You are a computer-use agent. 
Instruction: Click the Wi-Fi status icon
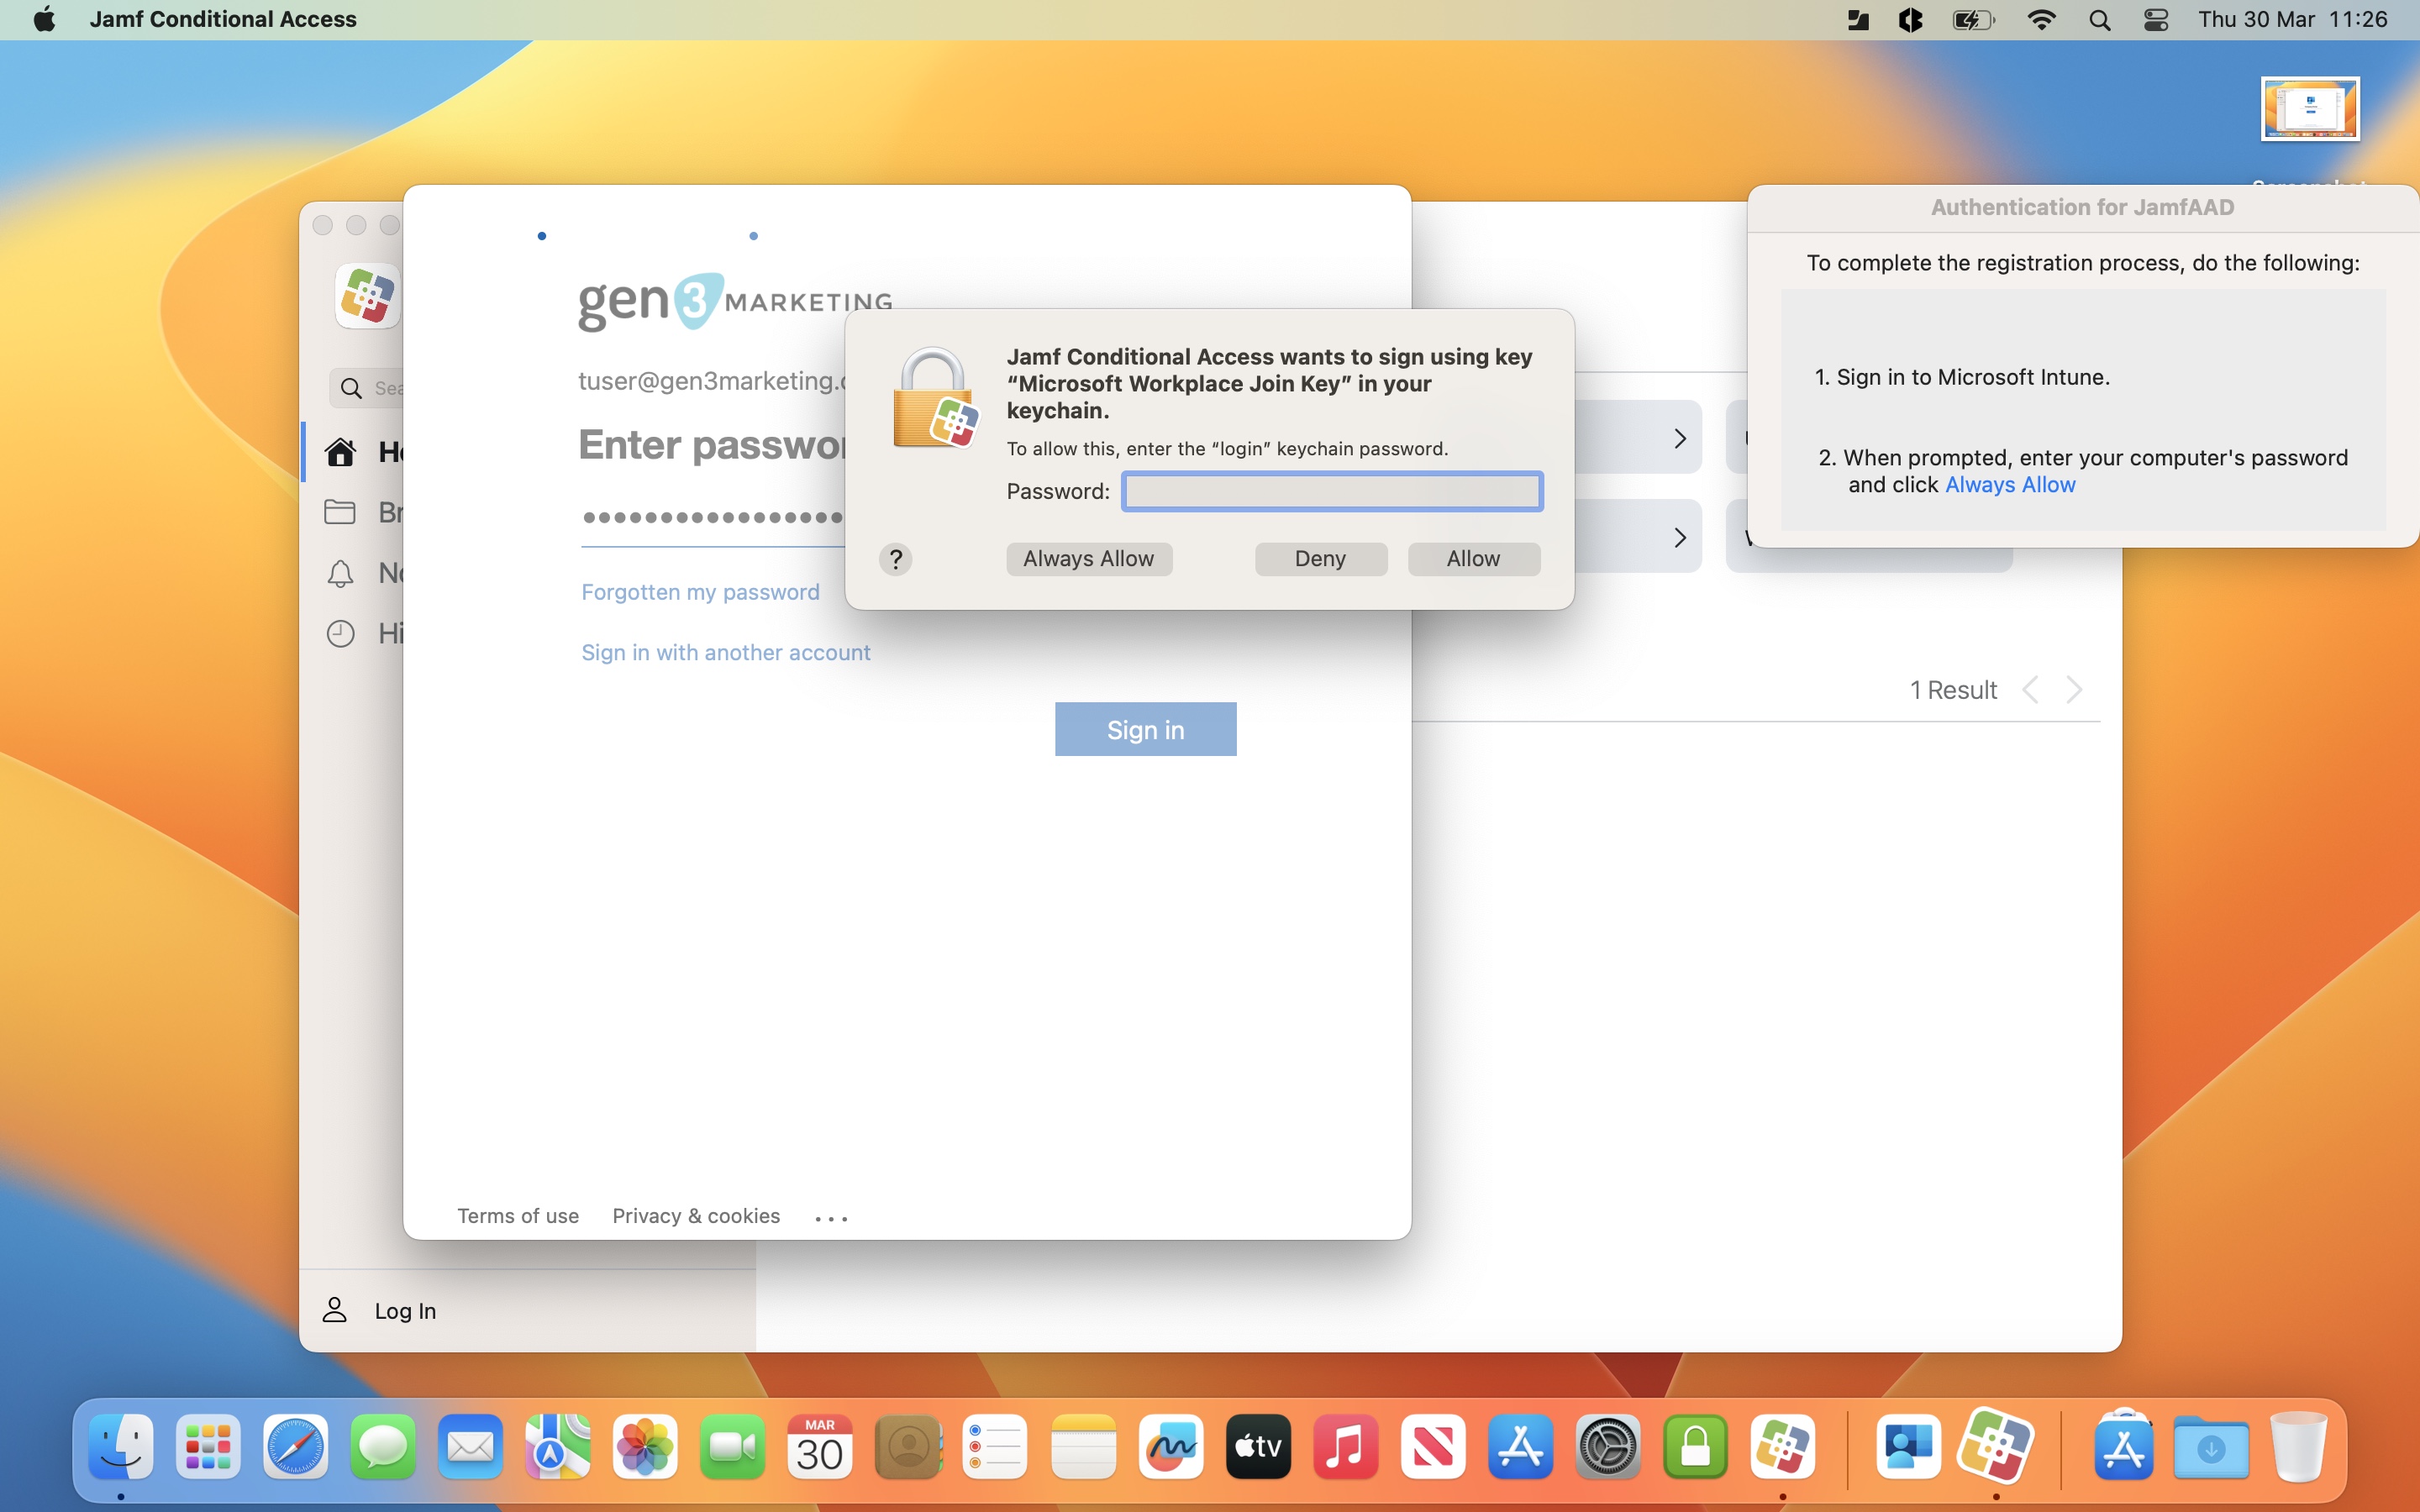click(x=2040, y=20)
